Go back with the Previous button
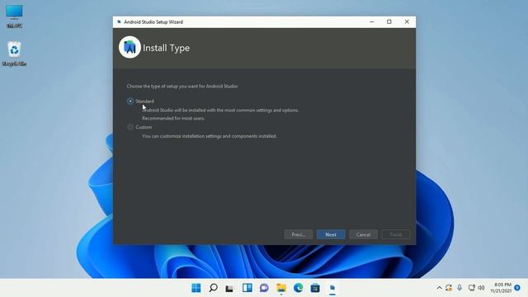The height and width of the screenshot is (297, 528). [299, 234]
